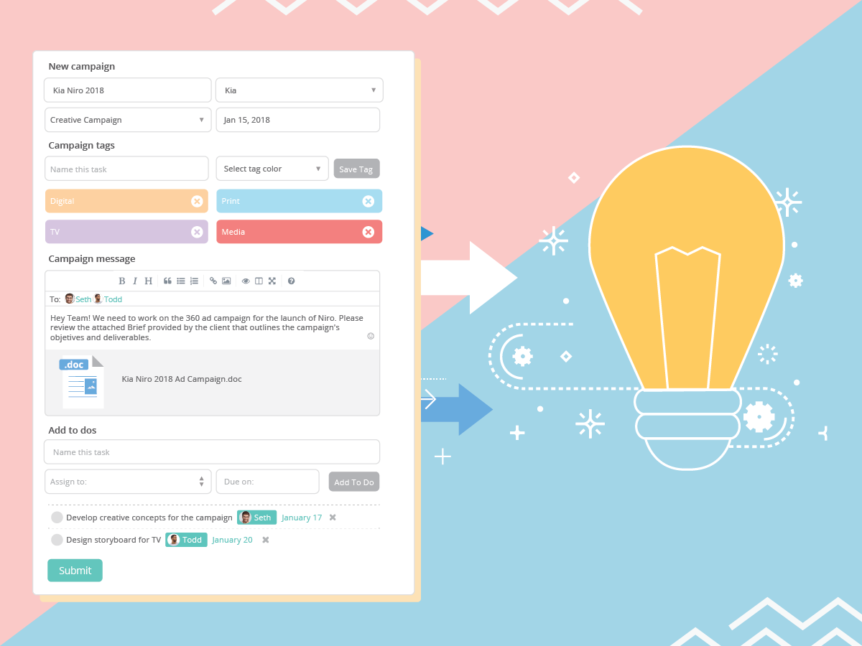Viewport: 862px width, 646px height.
Task: Select the orange Digital tag
Action: pos(126,201)
